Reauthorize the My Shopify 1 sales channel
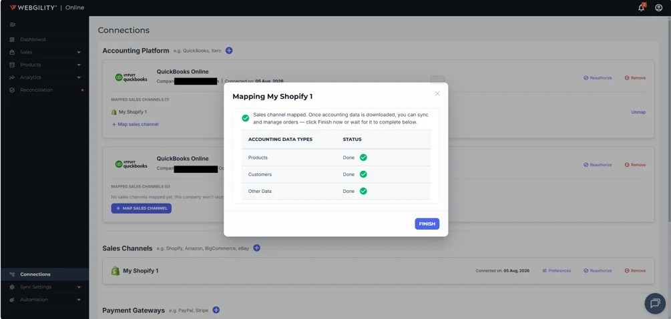 click(598, 271)
